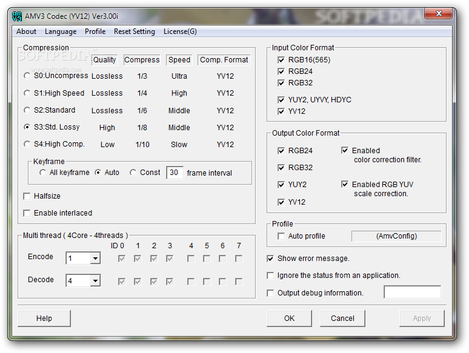Click Encode thread ID 0 checkbox
The width and height of the screenshot is (469, 353).
[x=122, y=259]
